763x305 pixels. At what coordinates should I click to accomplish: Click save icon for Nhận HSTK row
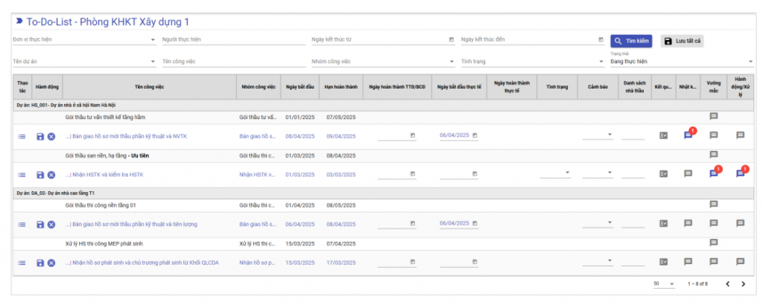tap(40, 175)
